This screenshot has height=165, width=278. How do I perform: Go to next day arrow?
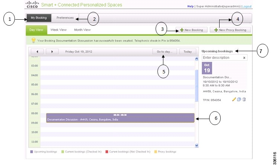point(52,52)
